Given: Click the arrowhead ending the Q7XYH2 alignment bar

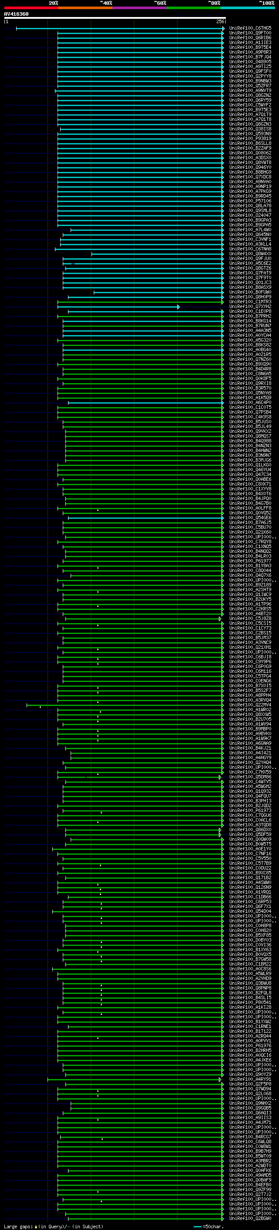Looking at the screenshot, I should pyautogui.click(x=179, y=307).
